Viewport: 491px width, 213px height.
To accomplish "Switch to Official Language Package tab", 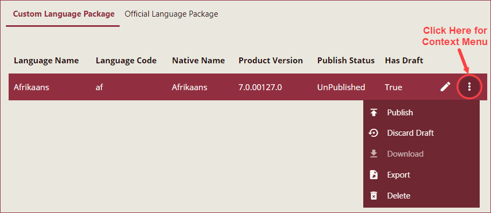I will pos(171,14).
